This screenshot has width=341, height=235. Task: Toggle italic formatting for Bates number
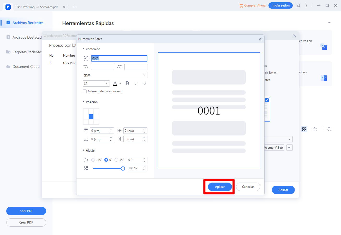coord(136,83)
